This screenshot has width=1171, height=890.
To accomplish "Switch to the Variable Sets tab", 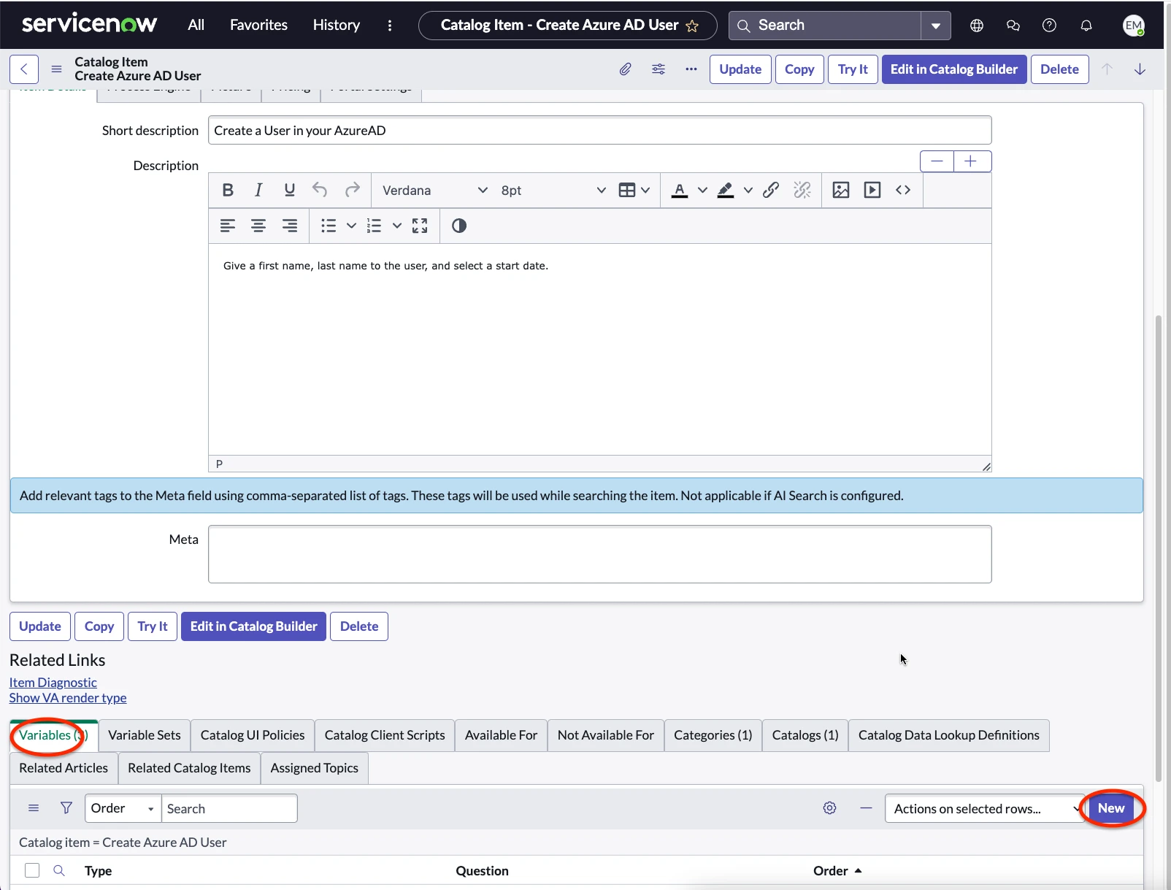I will click(x=145, y=735).
